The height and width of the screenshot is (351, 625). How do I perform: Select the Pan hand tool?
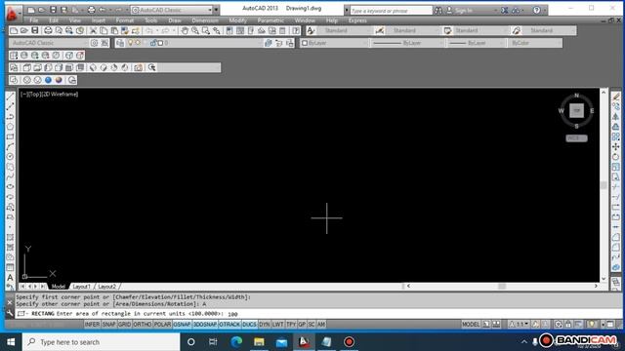(x=185, y=30)
